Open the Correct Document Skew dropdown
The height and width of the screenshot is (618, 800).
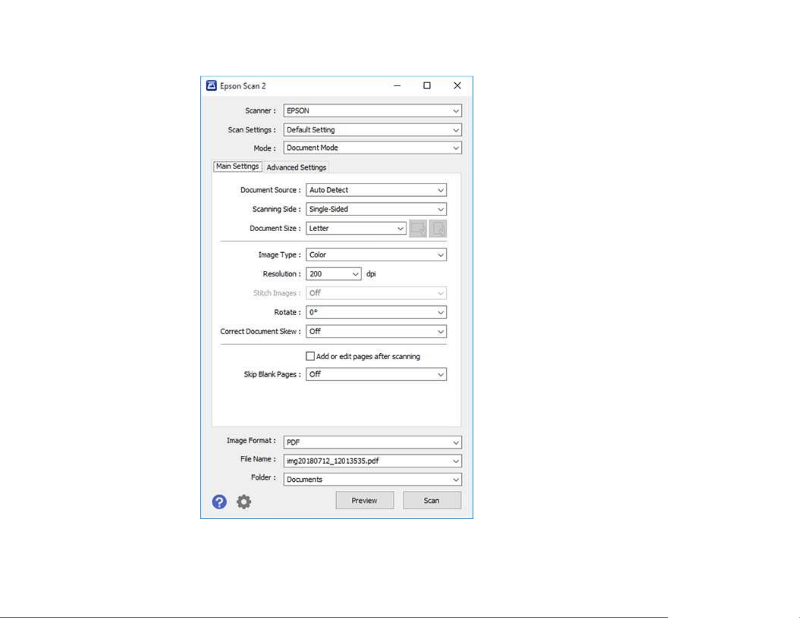(x=376, y=331)
